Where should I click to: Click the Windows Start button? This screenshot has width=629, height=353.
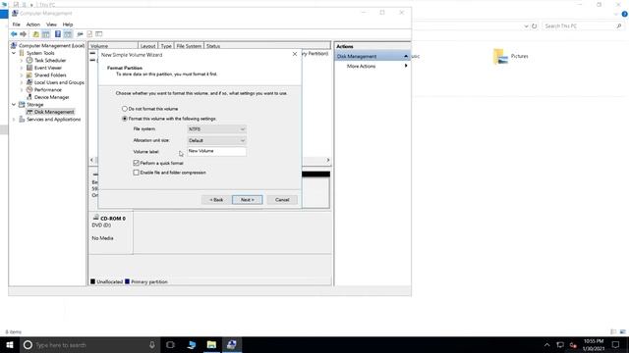click(x=10, y=344)
